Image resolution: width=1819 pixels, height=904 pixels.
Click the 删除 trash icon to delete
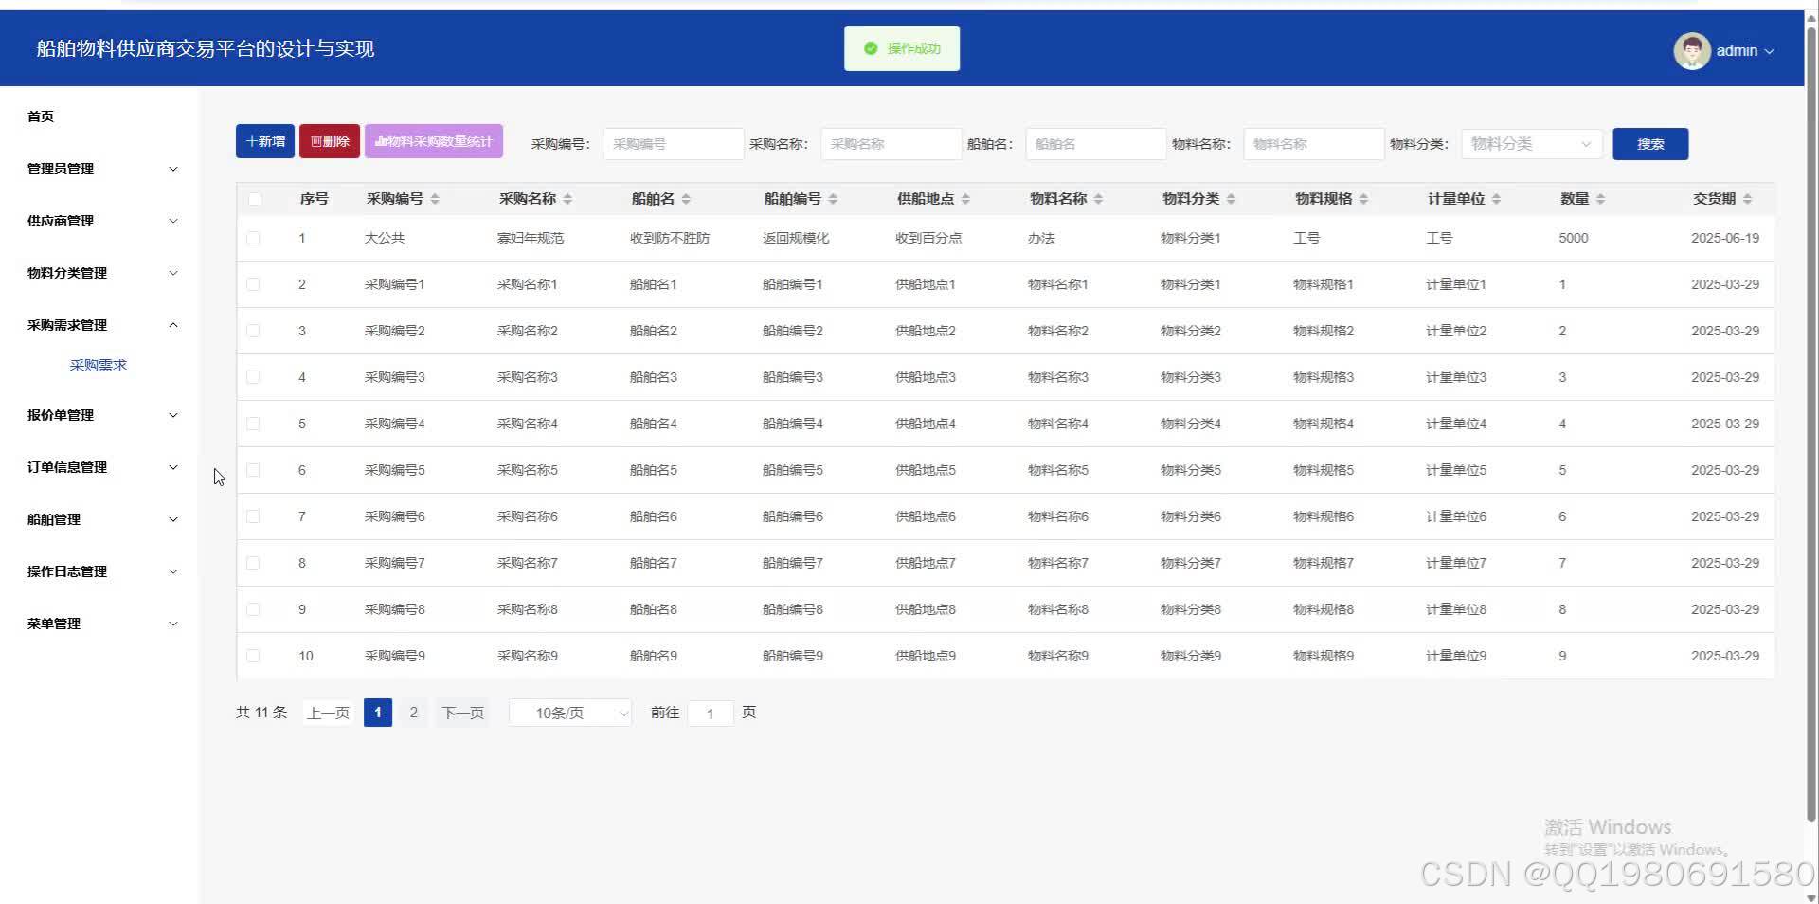tap(329, 140)
